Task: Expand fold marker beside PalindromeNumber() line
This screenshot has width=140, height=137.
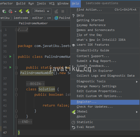Action: point(16,73)
